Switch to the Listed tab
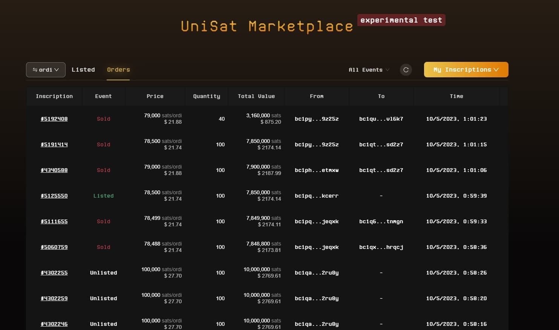Screen dimensions: 559x330 83,70
